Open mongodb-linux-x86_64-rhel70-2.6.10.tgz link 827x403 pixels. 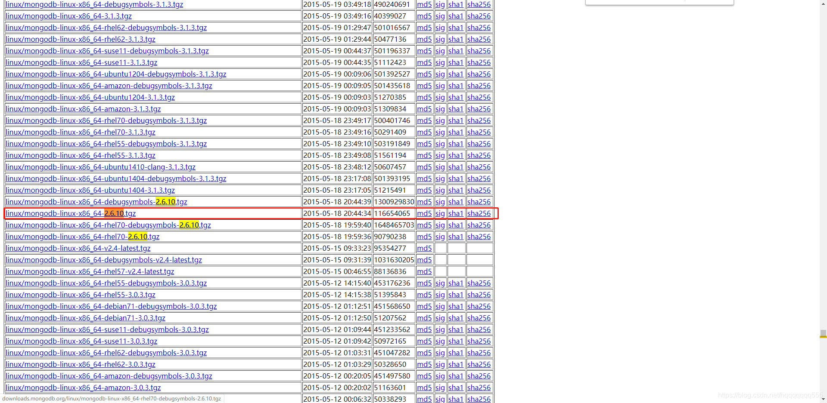pyautogui.click(x=83, y=237)
